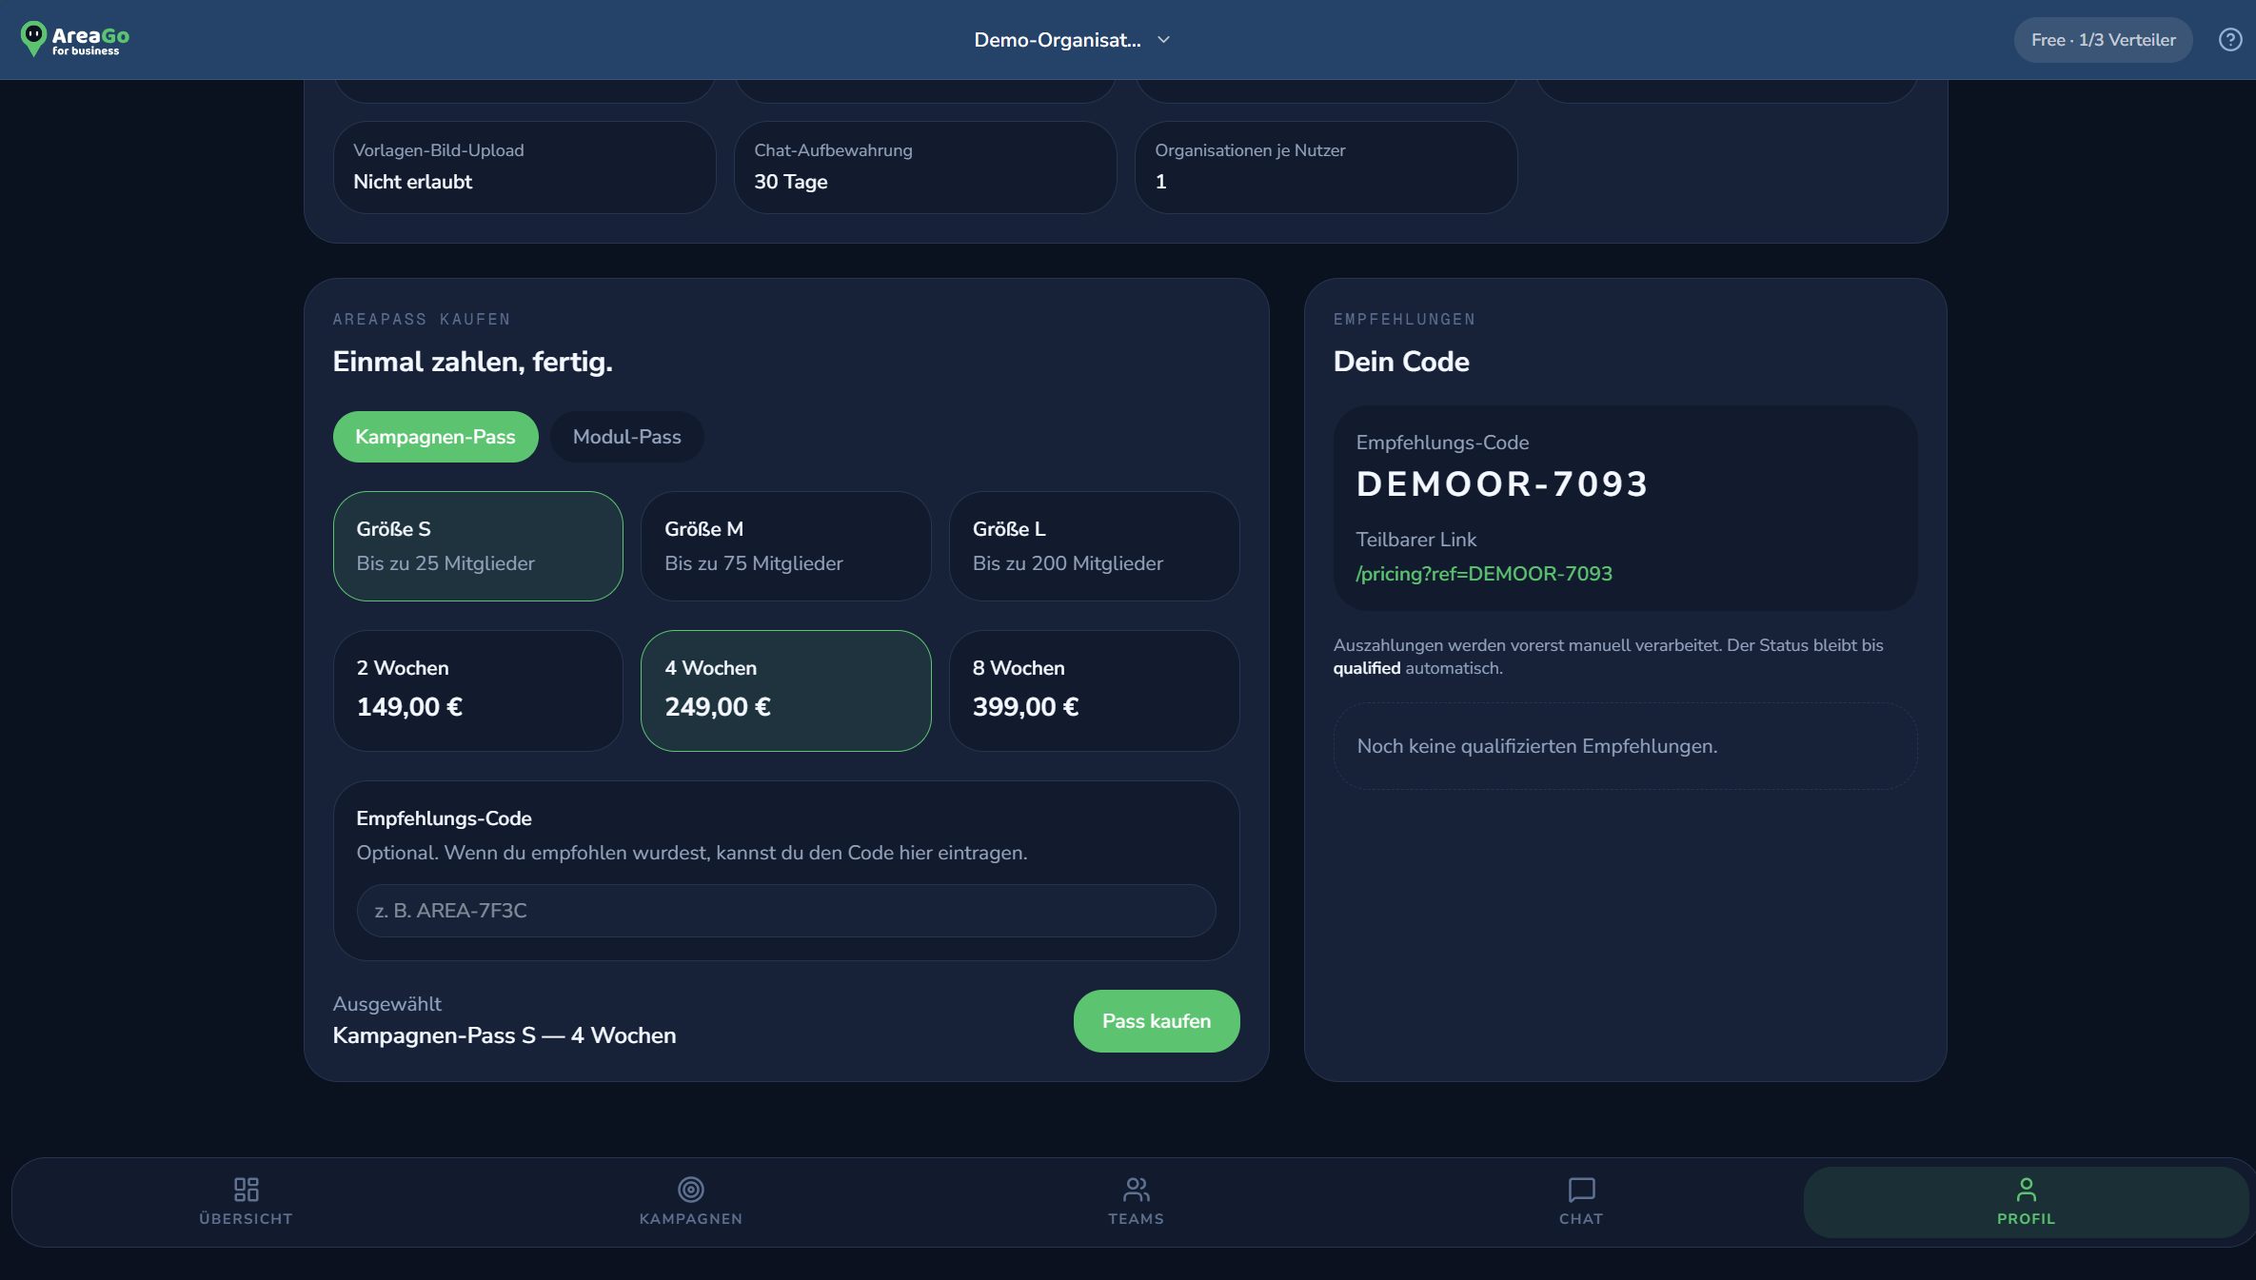Switch to the Modul-Pass tab
Viewport: 2256px width, 1280px height.
(627, 437)
